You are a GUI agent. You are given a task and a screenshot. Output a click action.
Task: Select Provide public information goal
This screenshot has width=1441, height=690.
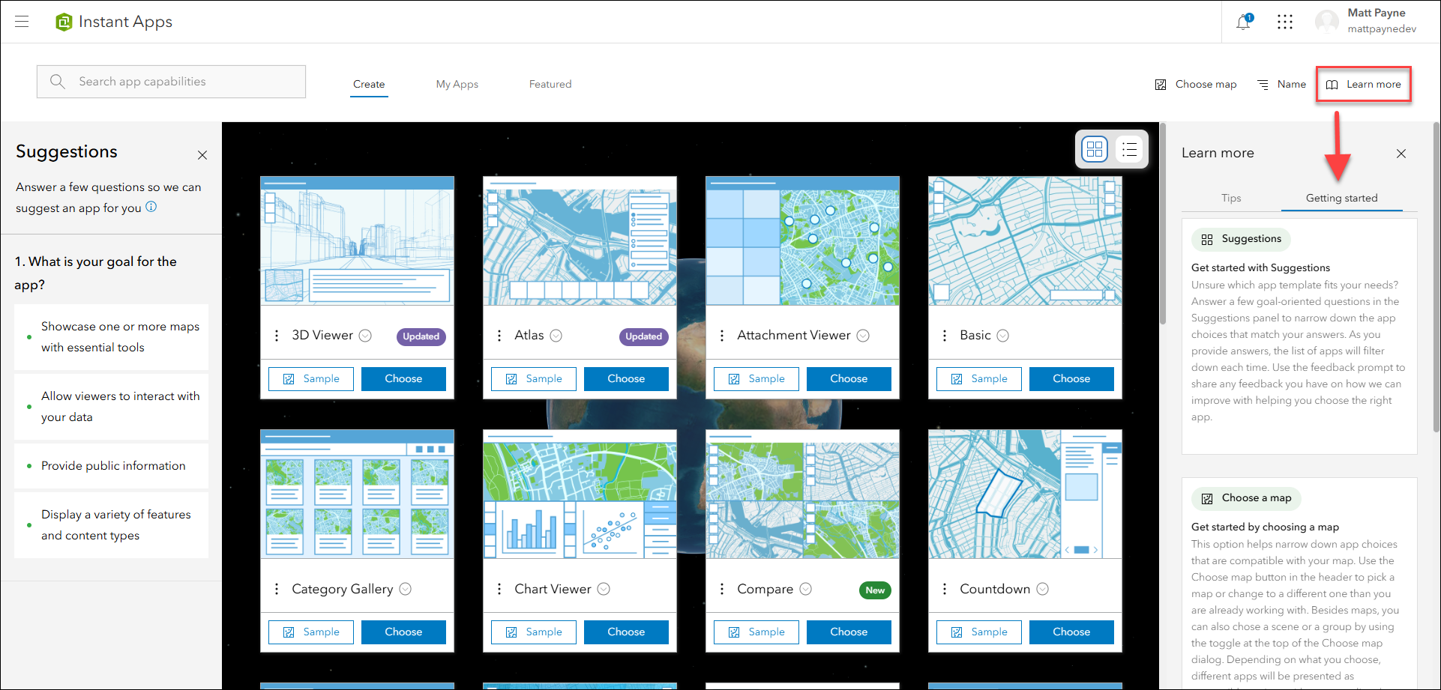click(x=111, y=466)
